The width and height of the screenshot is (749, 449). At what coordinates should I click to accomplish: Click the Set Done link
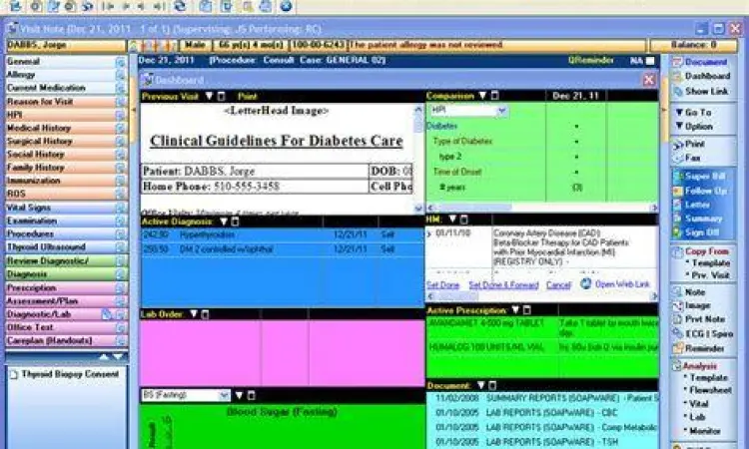[x=442, y=285]
